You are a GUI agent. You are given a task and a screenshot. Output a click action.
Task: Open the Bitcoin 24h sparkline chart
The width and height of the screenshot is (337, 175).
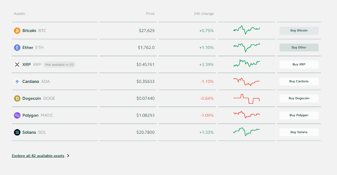(246, 30)
